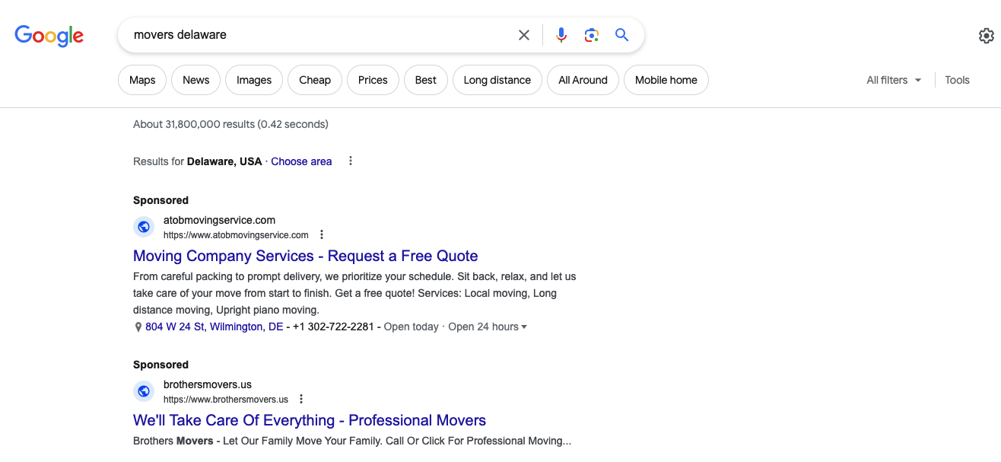Image resolution: width=1001 pixels, height=462 pixels.
Task: Open three-dot menu for brothersmovers.us ad
Action: point(301,399)
